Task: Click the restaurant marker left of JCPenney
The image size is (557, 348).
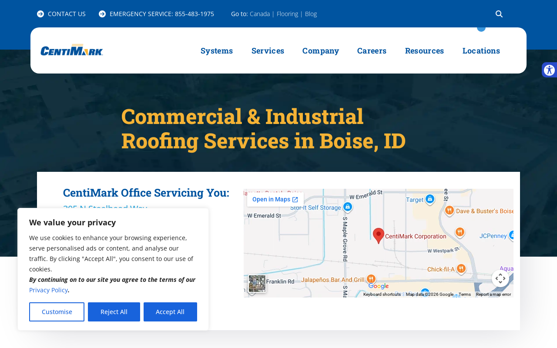Action: 460,232
